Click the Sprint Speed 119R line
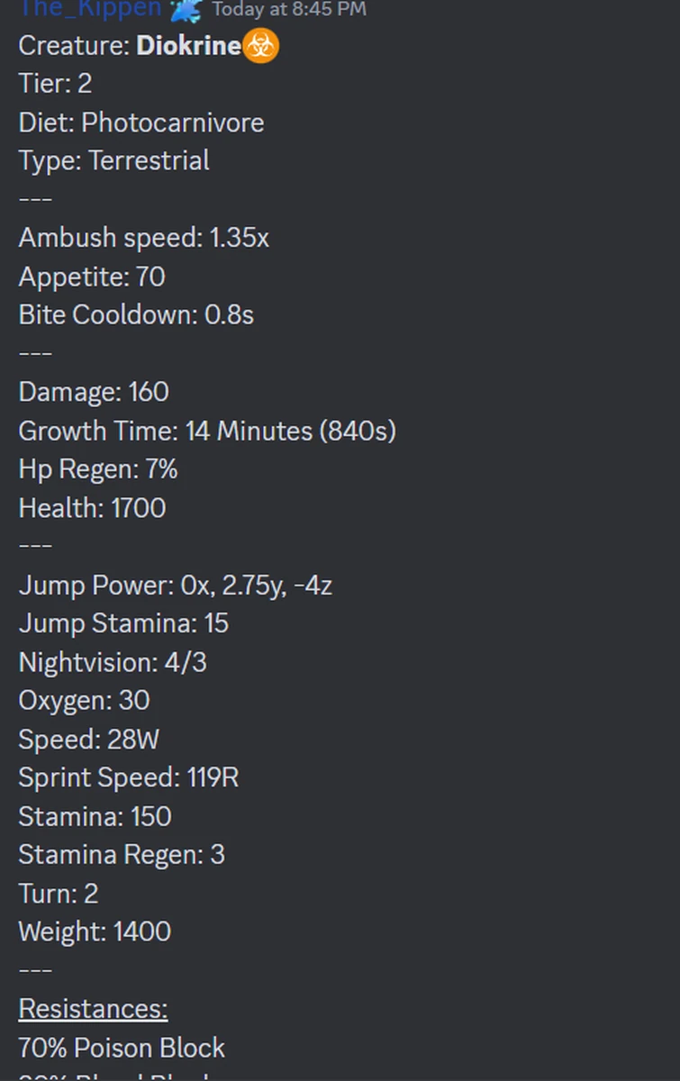Image resolution: width=680 pixels, height=1081 pixels. pyautogui.click(x=129, y=777)
